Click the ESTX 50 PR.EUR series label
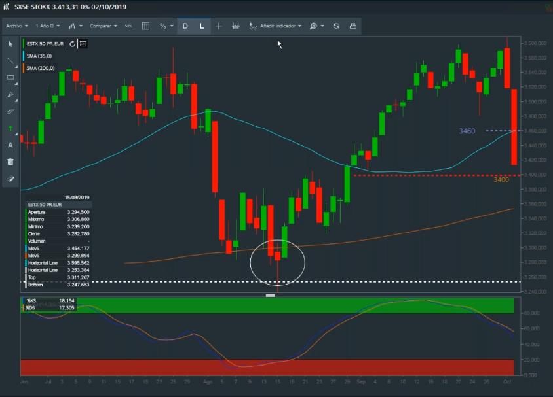 click(x=45, y=44)
